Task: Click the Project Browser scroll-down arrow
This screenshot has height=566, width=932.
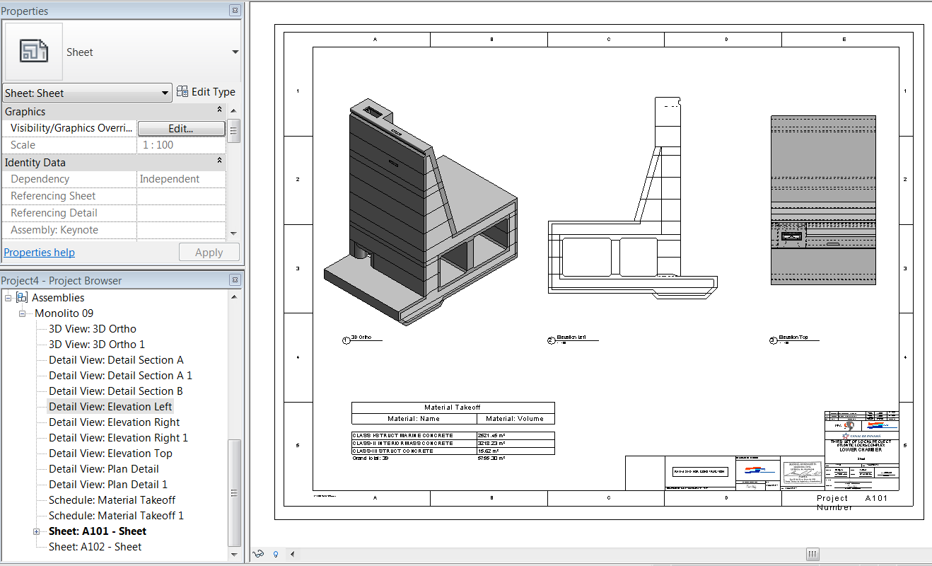Action: tap(234, 555)
